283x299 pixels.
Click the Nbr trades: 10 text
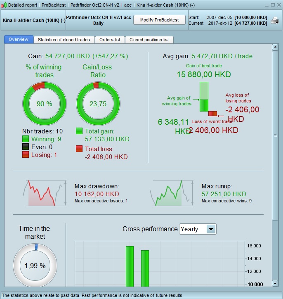pyautogui.click(x=42, y=131)
